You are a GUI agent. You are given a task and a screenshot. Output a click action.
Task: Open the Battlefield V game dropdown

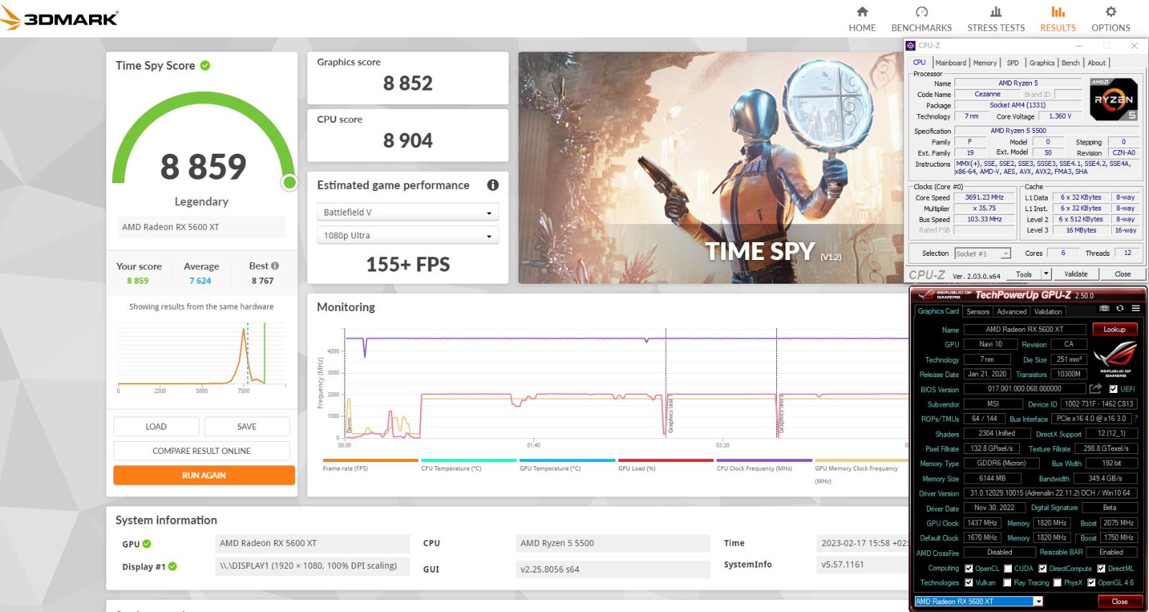(407, 213)
